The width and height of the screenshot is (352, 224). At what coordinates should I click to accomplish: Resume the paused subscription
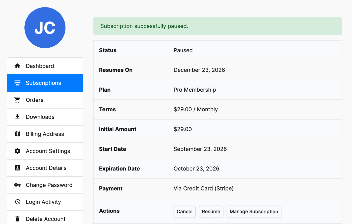coord(211,212)
